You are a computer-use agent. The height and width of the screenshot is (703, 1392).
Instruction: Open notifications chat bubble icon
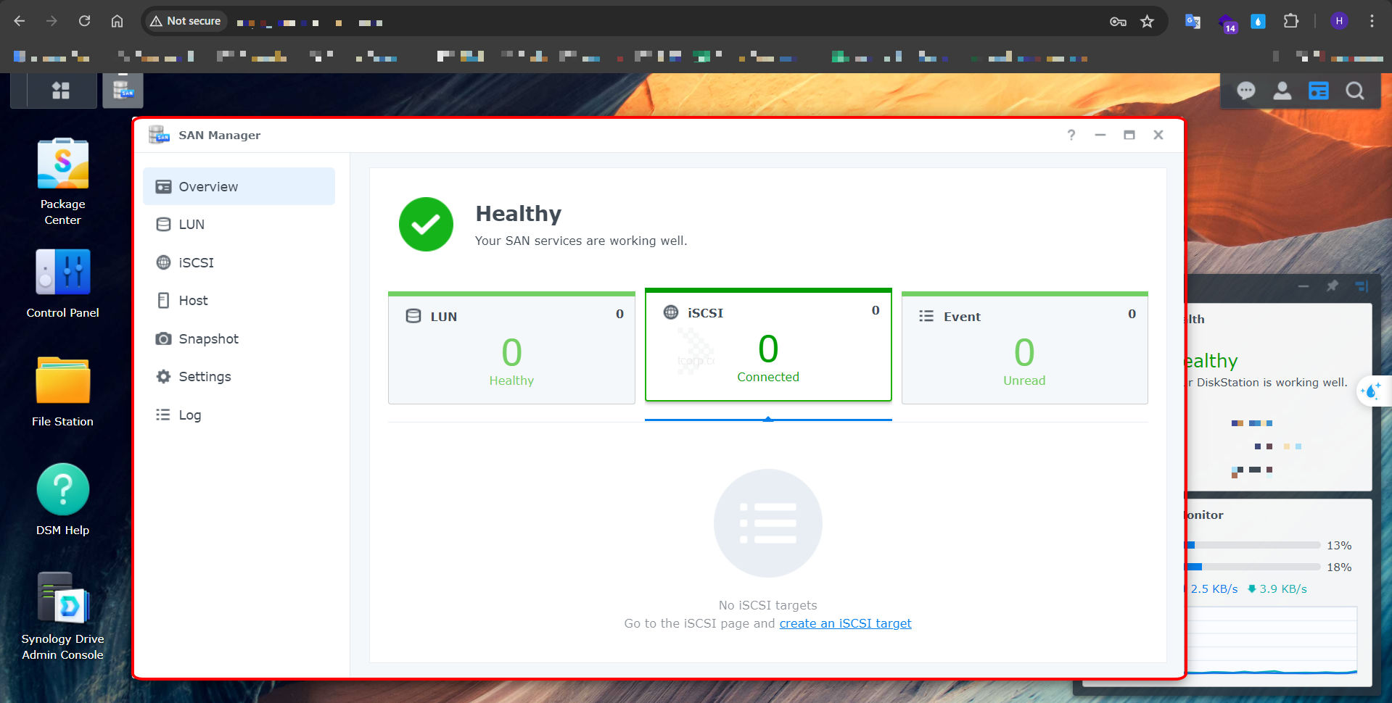pos(1245,91)
